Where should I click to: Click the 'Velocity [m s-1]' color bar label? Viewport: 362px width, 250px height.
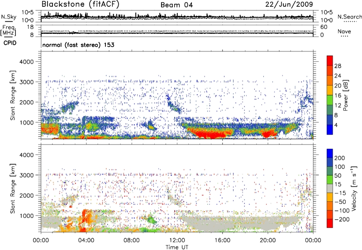pyautogui.click(x=354, y=188)
